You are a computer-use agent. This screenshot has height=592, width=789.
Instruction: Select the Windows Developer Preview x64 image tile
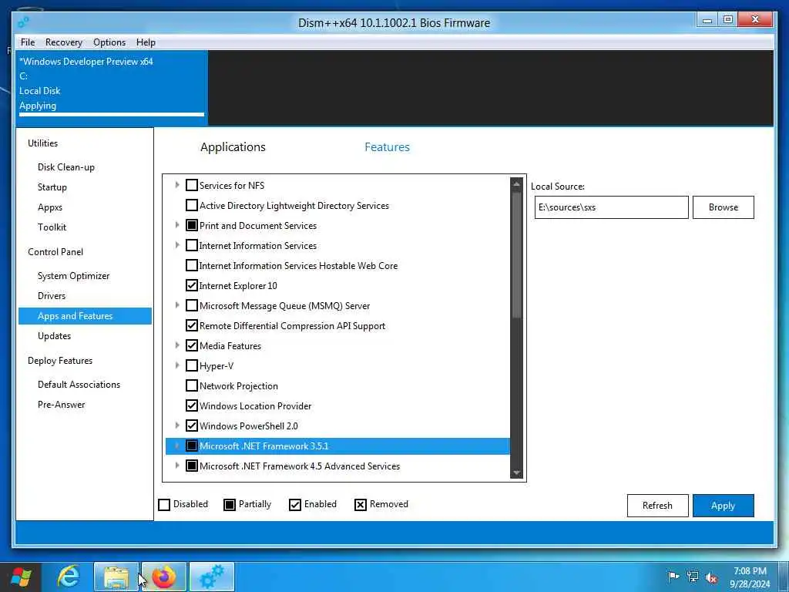pyautogui.click(x=111, y=86)
